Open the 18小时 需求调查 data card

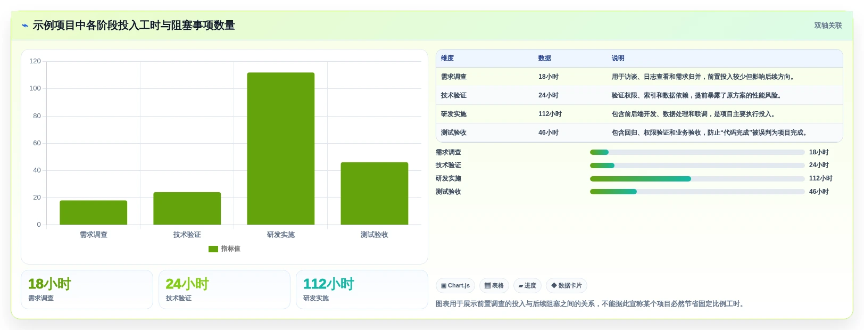coord(87,290)
